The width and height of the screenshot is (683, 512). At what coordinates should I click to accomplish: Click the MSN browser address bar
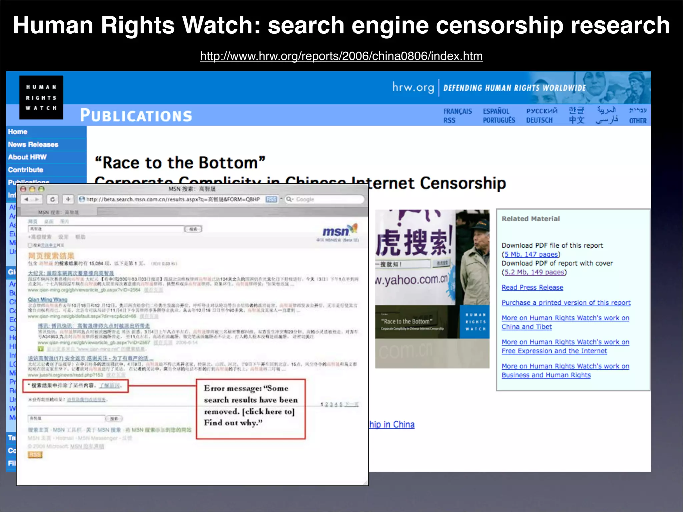pyautogui.click(x=172, y=199)
